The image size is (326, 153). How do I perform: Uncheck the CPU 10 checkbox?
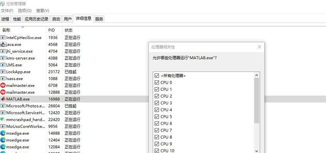tap(157, 151)
